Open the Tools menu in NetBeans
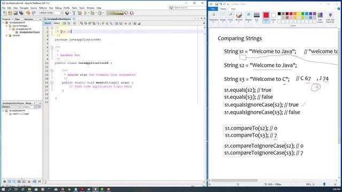This screenshot has height=192, width=342. tap(82, 8)
